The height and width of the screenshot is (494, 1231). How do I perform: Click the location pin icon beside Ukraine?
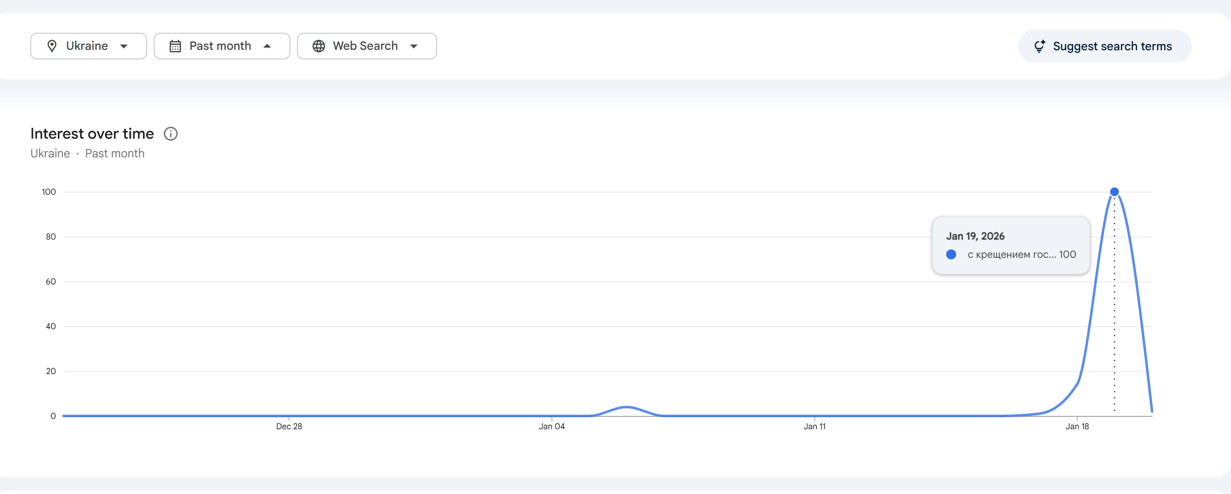point(52,46)
